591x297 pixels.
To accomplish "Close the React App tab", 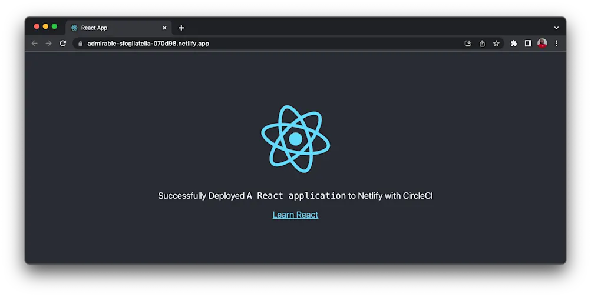I will 164,28.
